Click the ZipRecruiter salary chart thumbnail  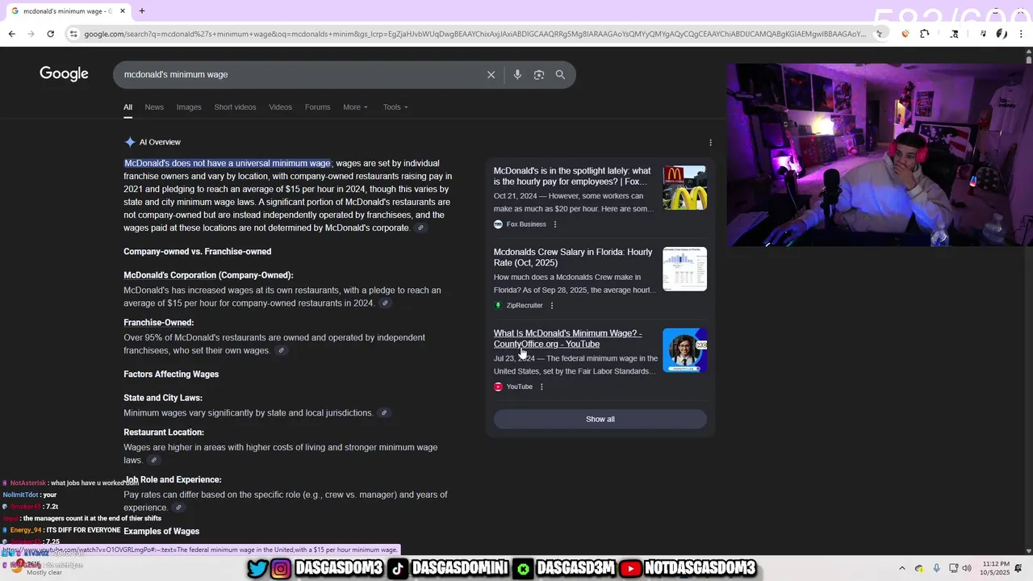[x=684, y=269]
